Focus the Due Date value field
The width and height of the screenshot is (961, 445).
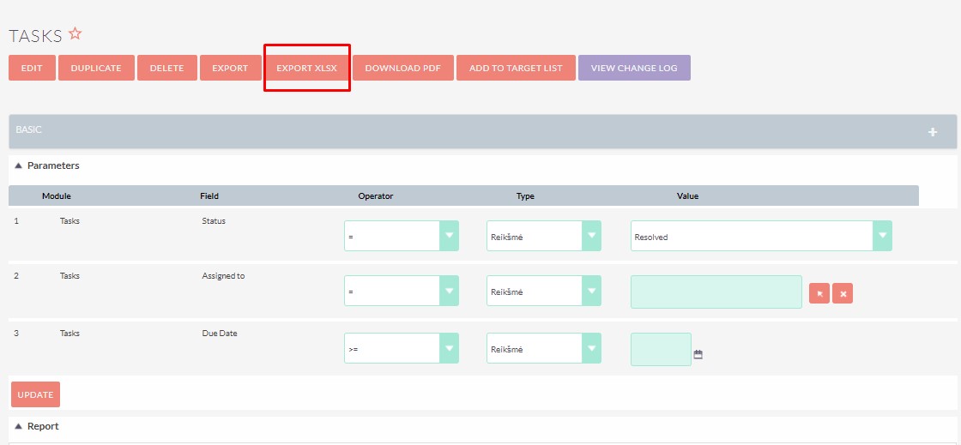coord(661,350)
